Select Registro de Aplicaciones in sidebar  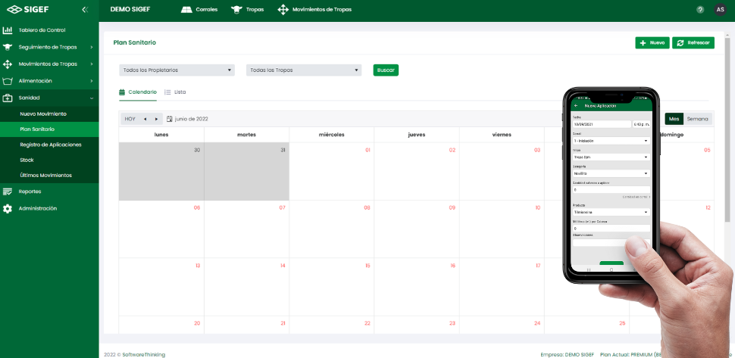coord(50,144)
